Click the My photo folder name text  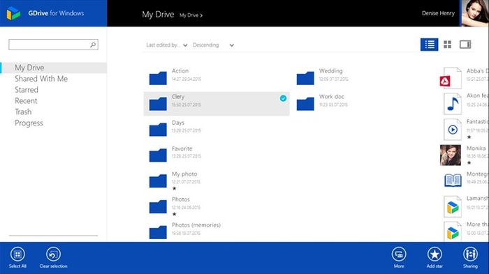(x=184, y=174)
